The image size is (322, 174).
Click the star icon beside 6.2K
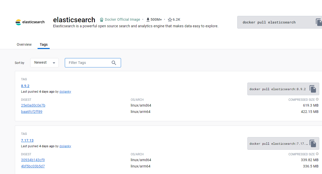pyautogui.click(x=170, y=19)
